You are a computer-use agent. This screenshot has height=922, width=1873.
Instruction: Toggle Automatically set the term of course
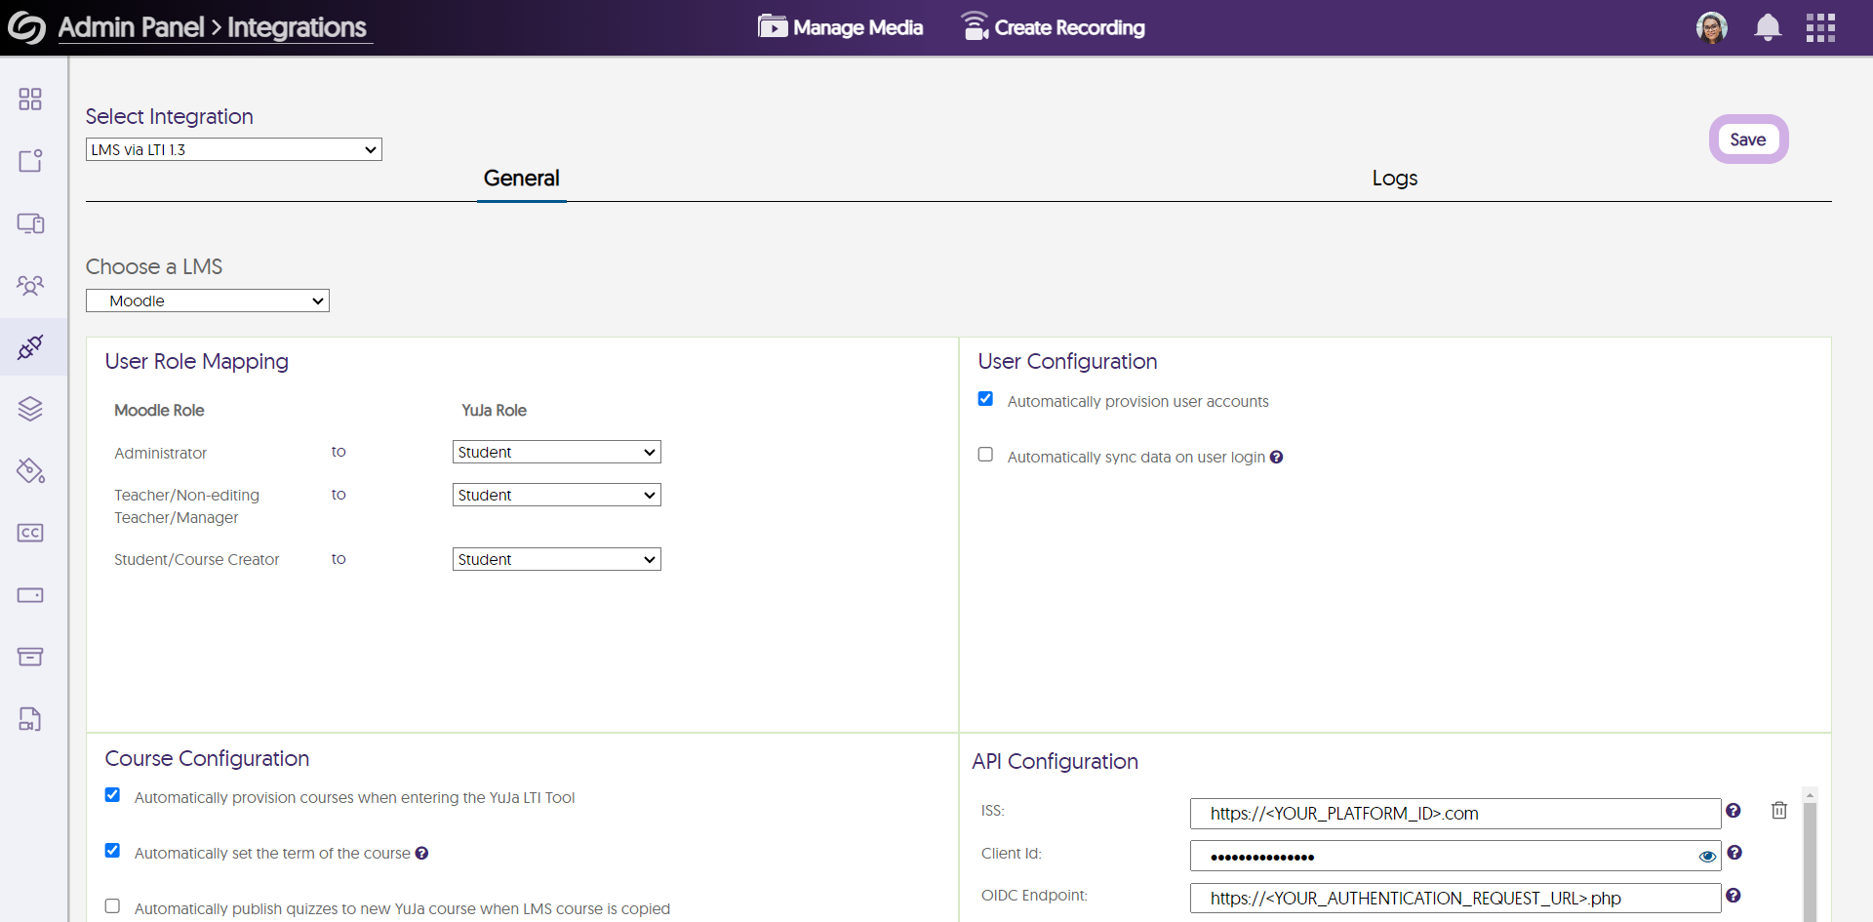112,851
